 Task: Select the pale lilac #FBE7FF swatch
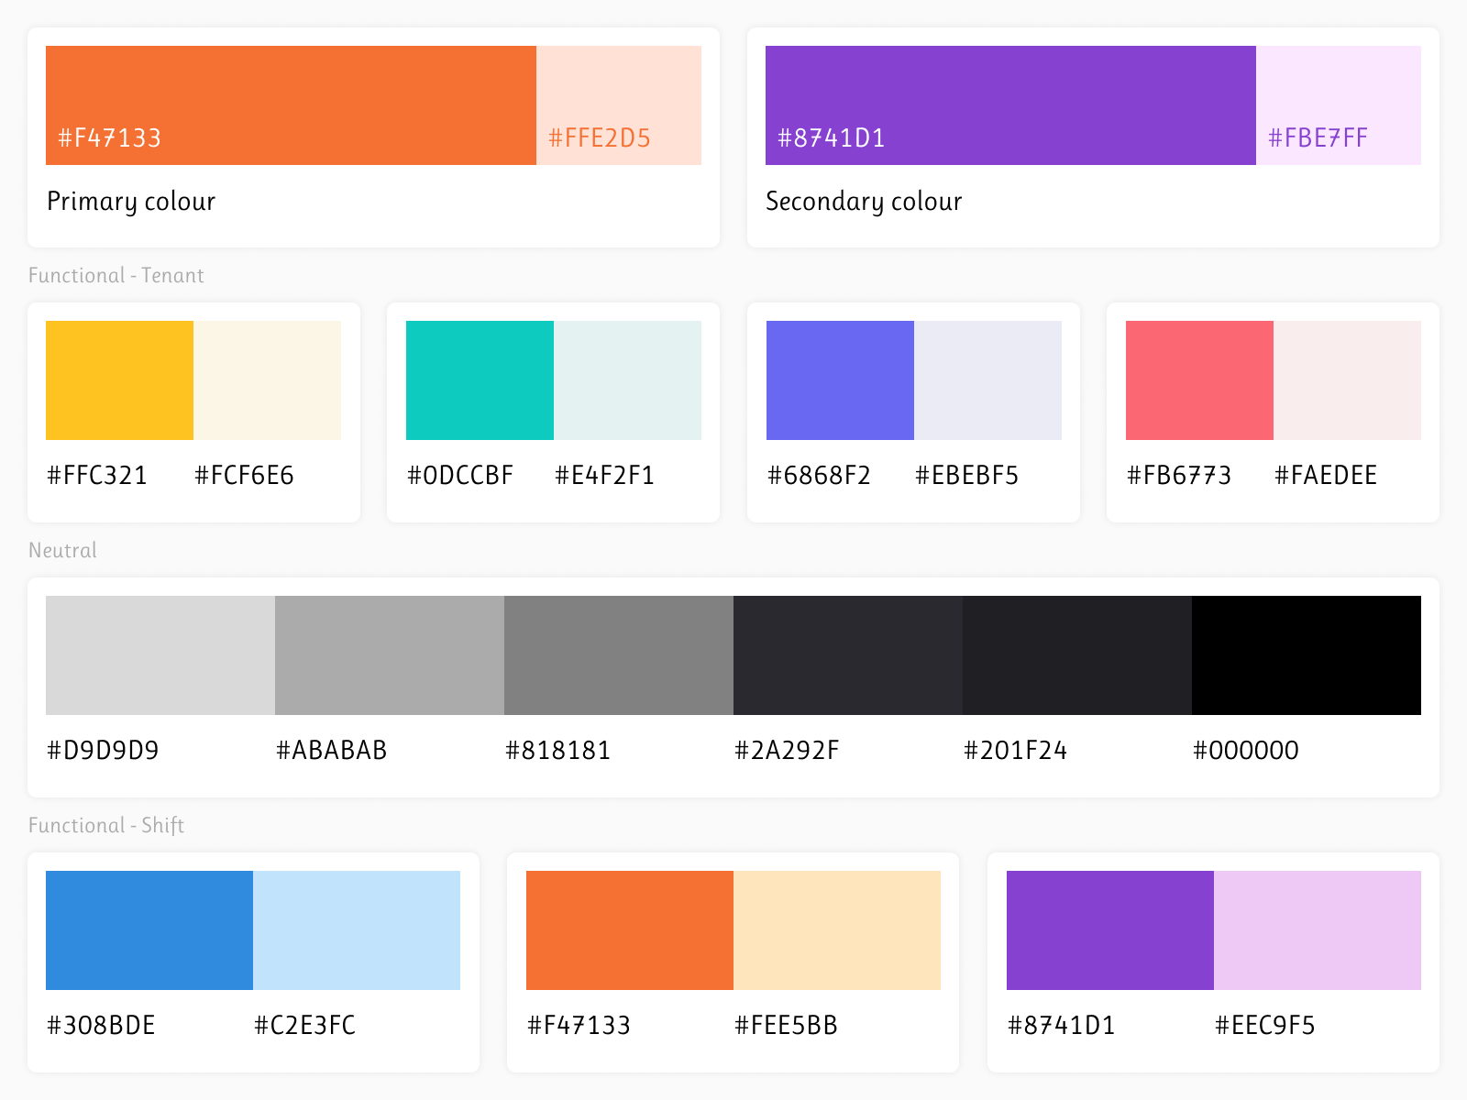(x=1339, y=105)
